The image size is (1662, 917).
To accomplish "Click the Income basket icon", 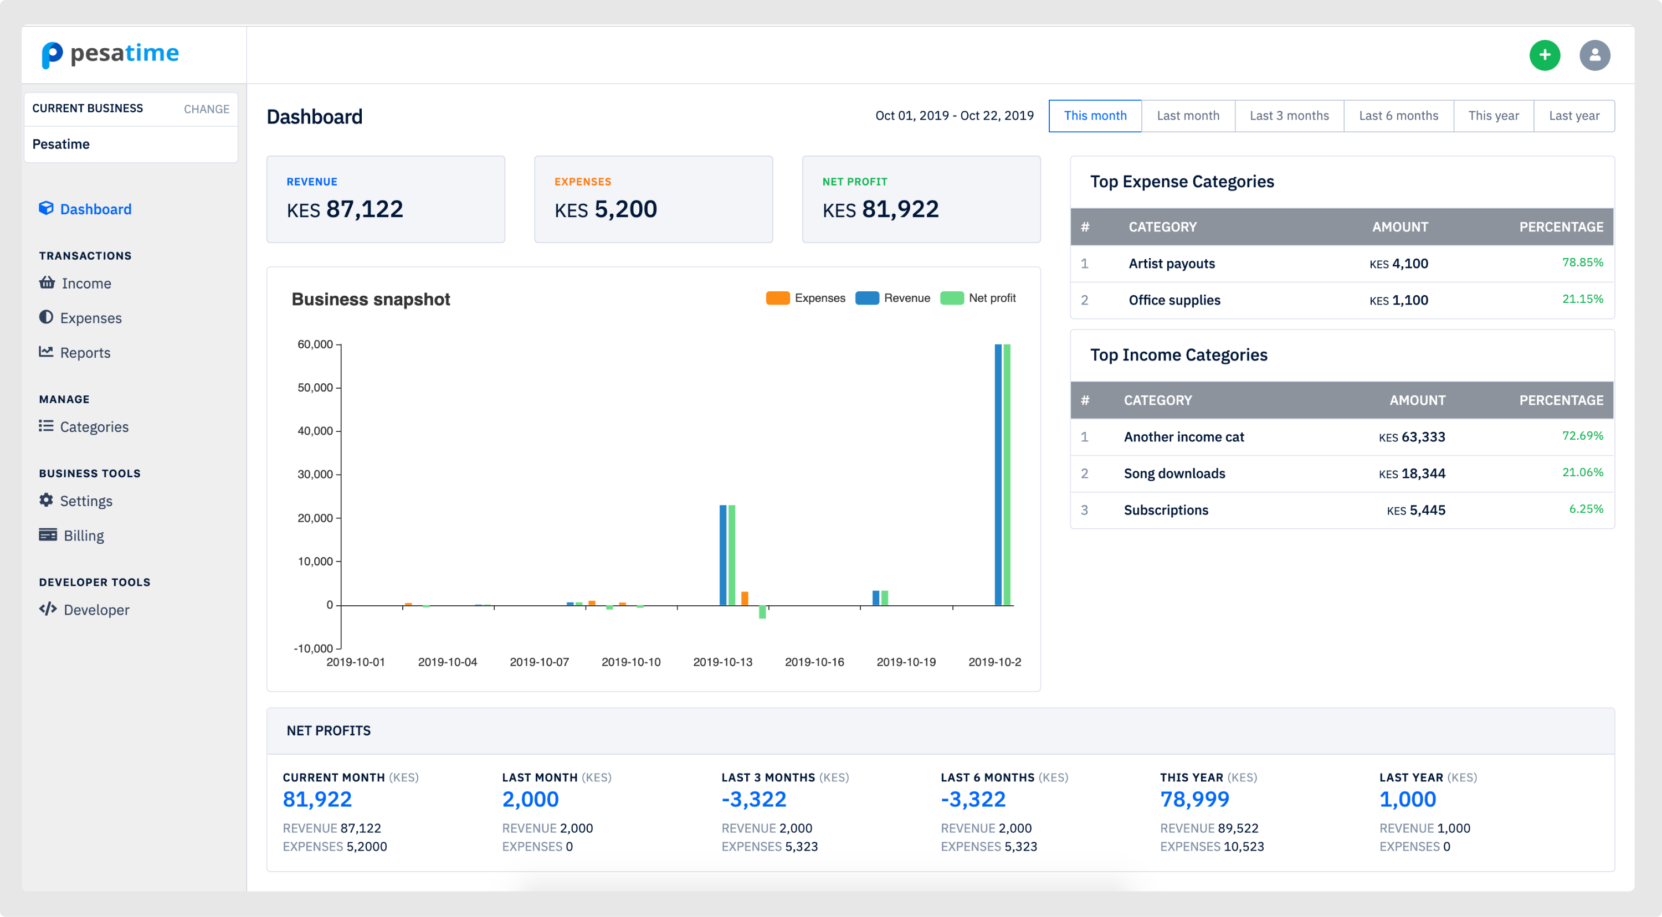I will click(x=47, y=282).
